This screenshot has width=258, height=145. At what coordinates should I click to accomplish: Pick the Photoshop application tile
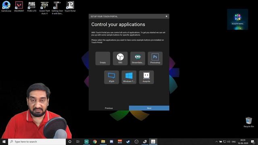[155, 58]
